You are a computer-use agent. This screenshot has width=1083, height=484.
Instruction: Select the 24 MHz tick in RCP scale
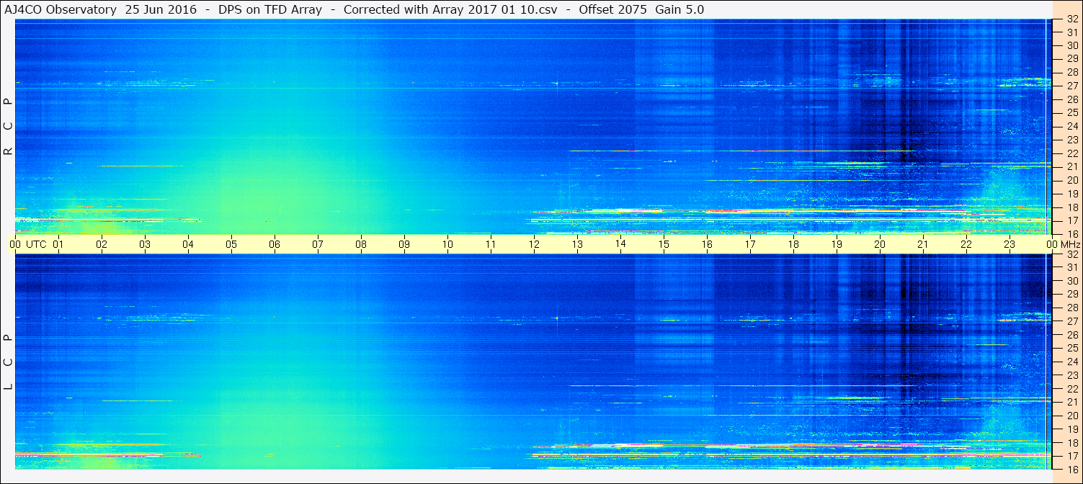click(1071, 127)
